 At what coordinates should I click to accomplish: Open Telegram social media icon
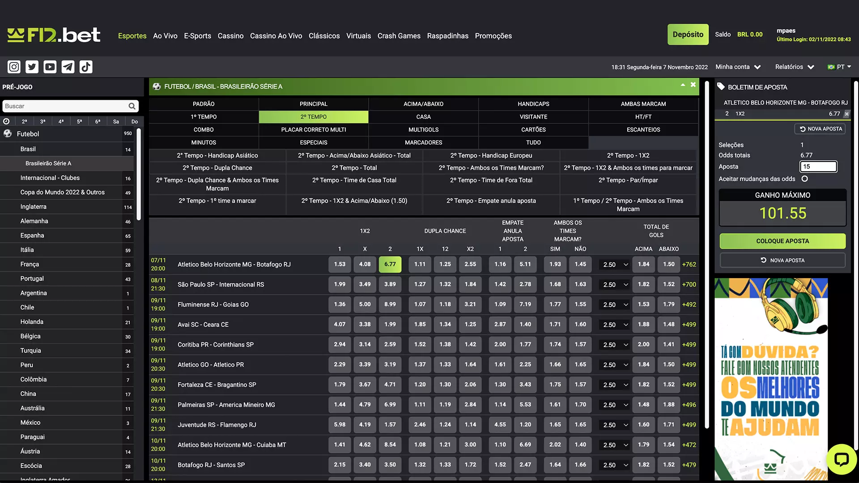tap(68, 67)
